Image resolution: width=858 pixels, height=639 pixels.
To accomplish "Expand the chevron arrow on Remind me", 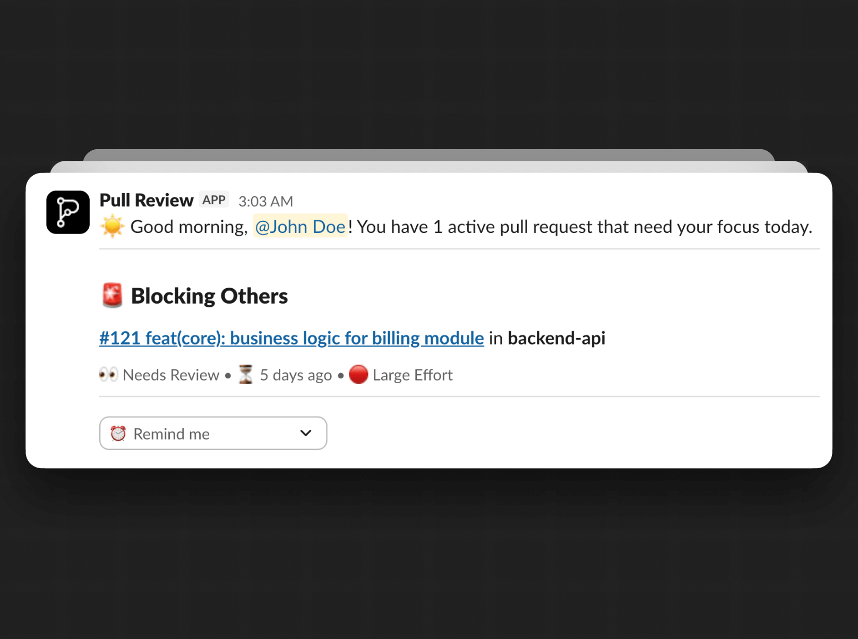I will click(306, 433).
